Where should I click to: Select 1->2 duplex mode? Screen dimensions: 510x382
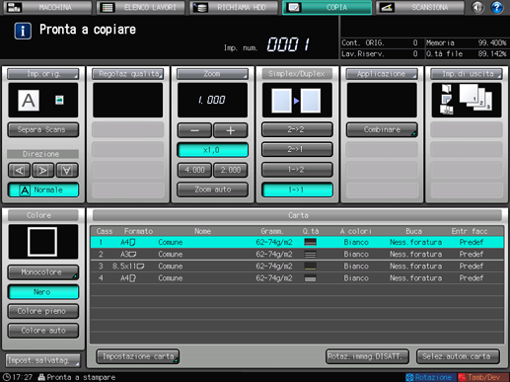(x=297, y=170)
